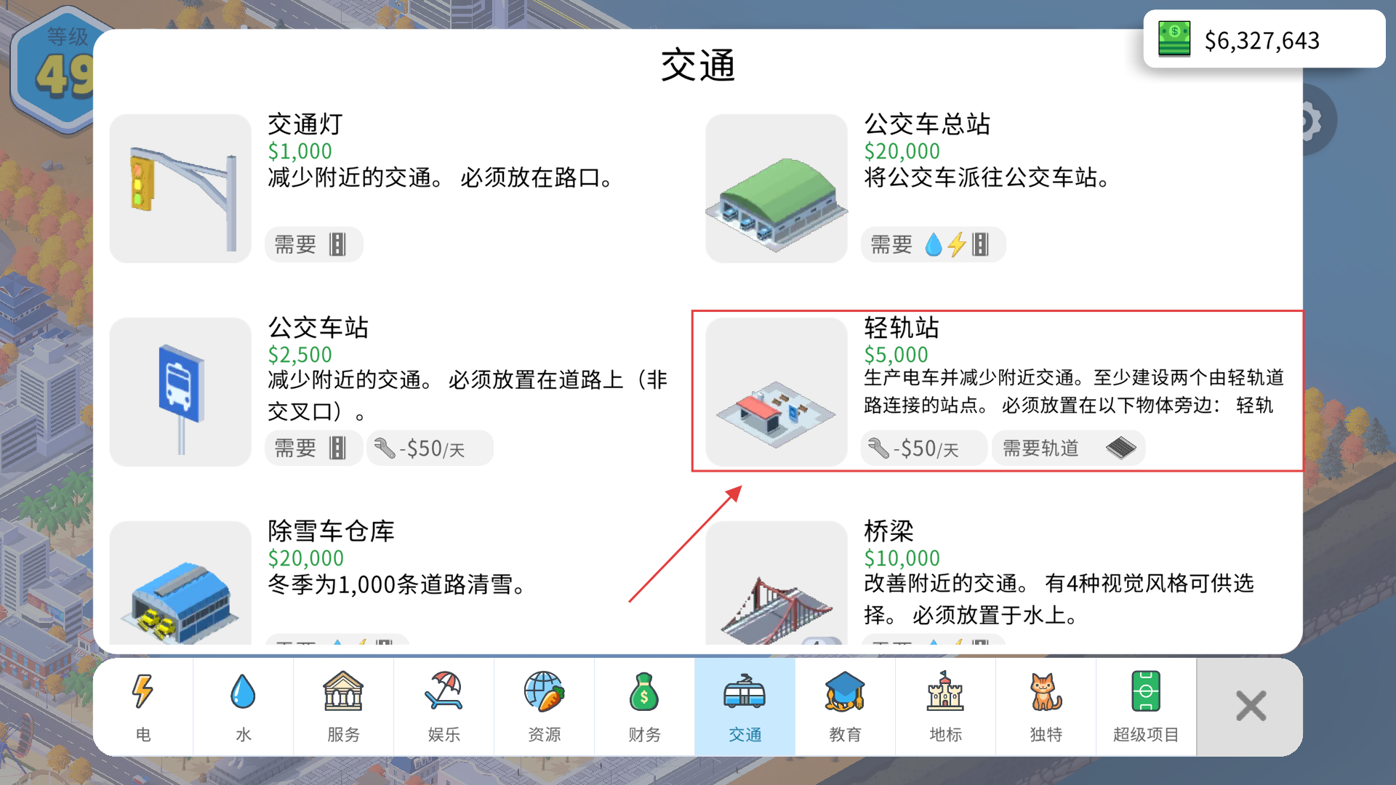Tap the 需要轨道 rail requirement badge
Screen dimensions: 1396x785
click(x=1068, y=448)
